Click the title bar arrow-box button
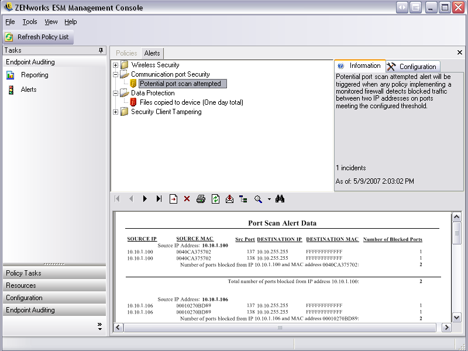The image size is (468, 351). (415, 7)
